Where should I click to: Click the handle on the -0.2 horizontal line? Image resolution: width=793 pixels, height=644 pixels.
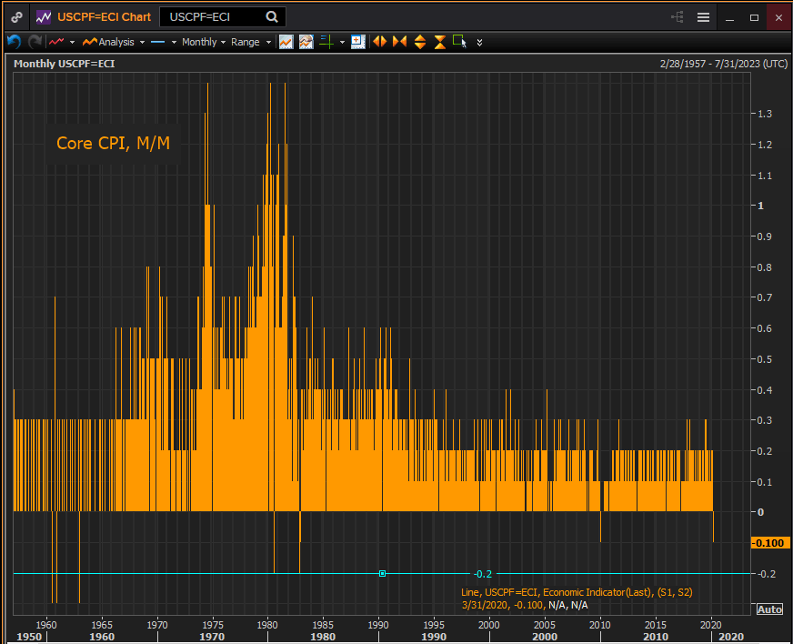(x=383, y=573)
